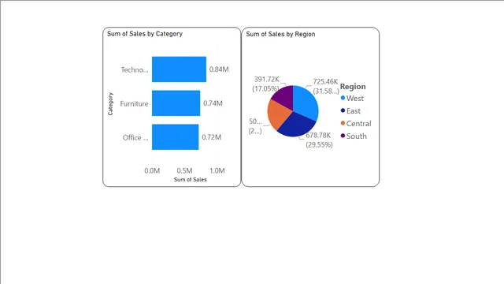Click the 'Furniture' category axis label

[134, 103]
